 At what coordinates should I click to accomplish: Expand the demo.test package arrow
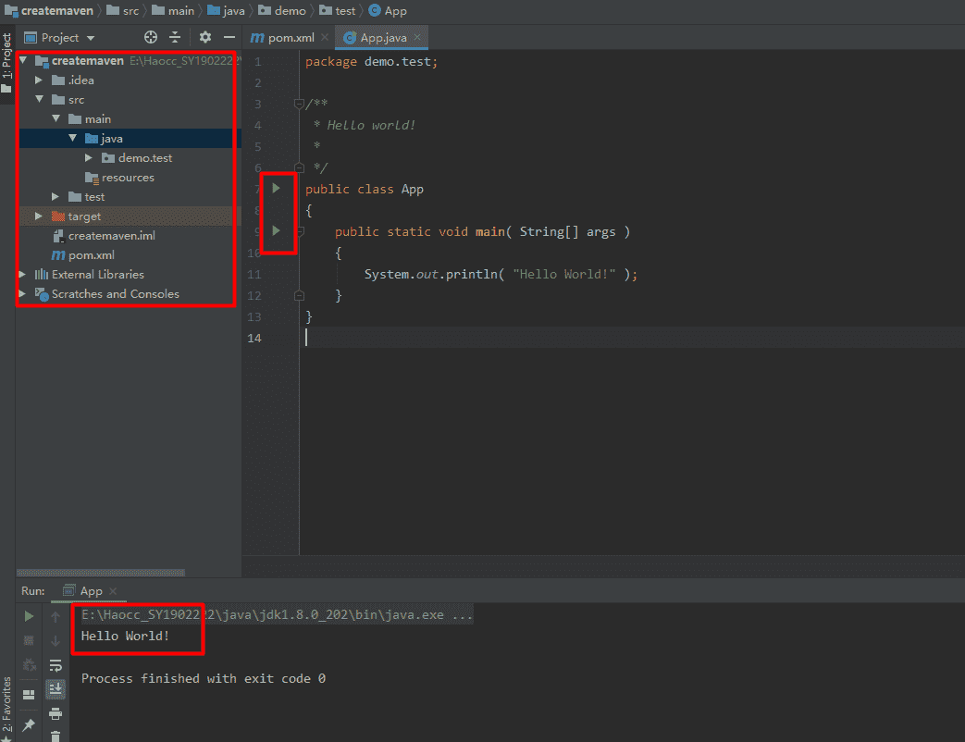coord(89,157)
